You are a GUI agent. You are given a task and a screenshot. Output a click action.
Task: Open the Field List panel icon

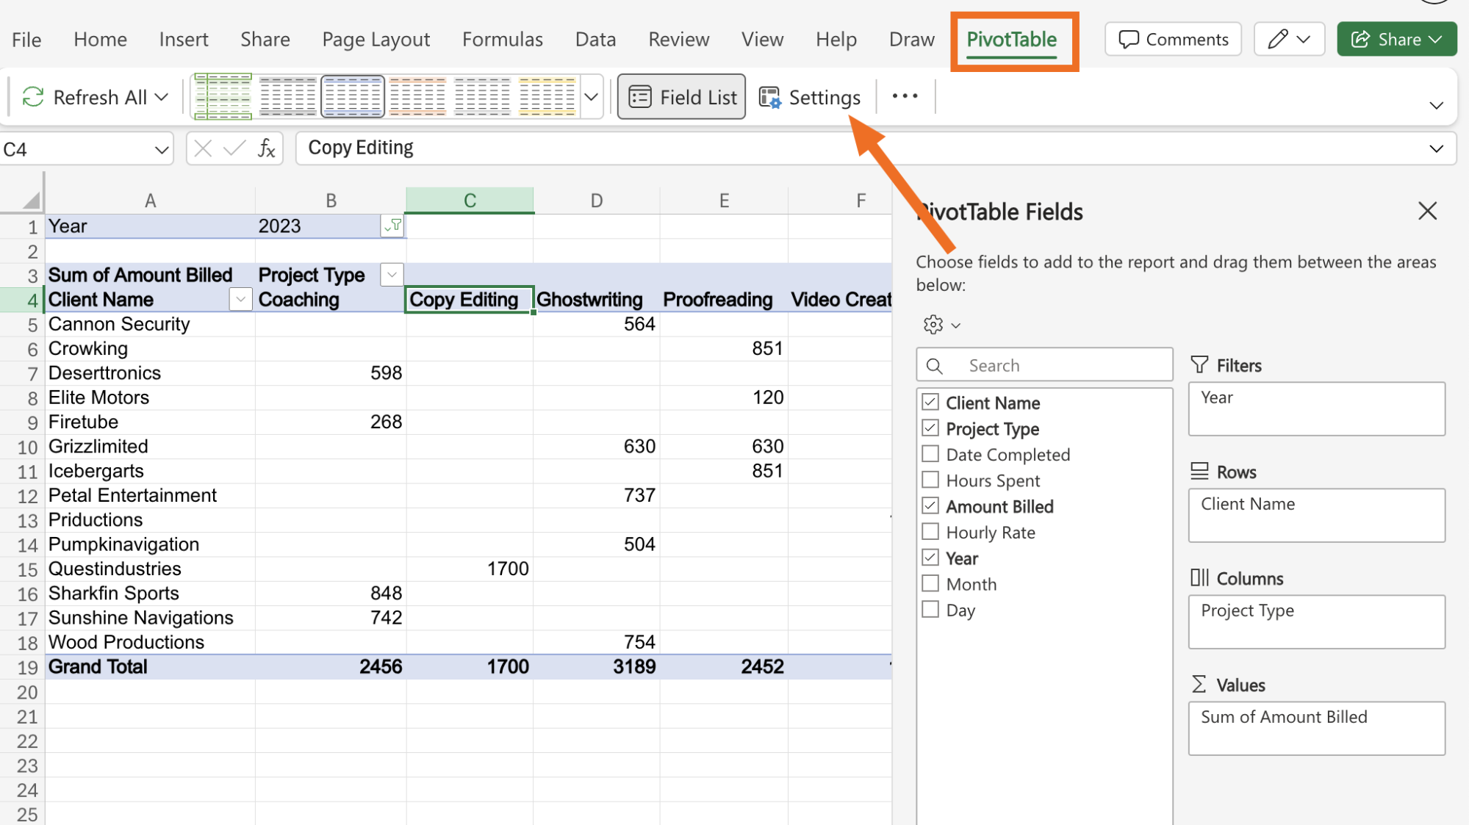(641, 96)
